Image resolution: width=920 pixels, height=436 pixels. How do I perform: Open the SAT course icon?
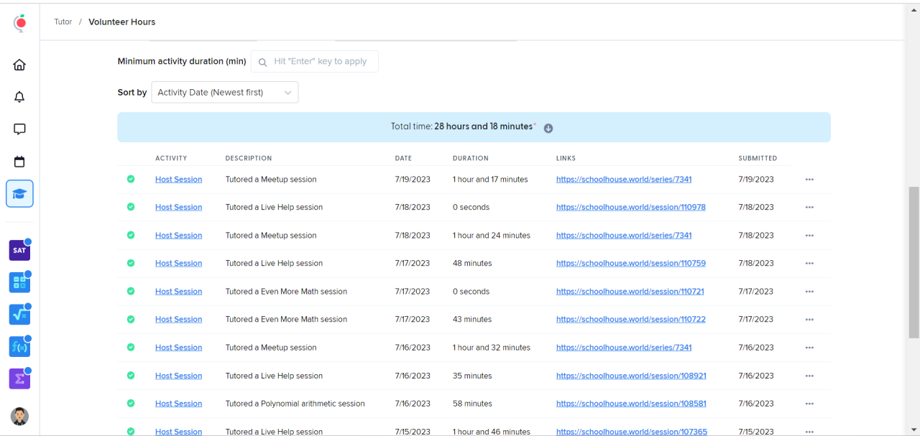point(19,251)
